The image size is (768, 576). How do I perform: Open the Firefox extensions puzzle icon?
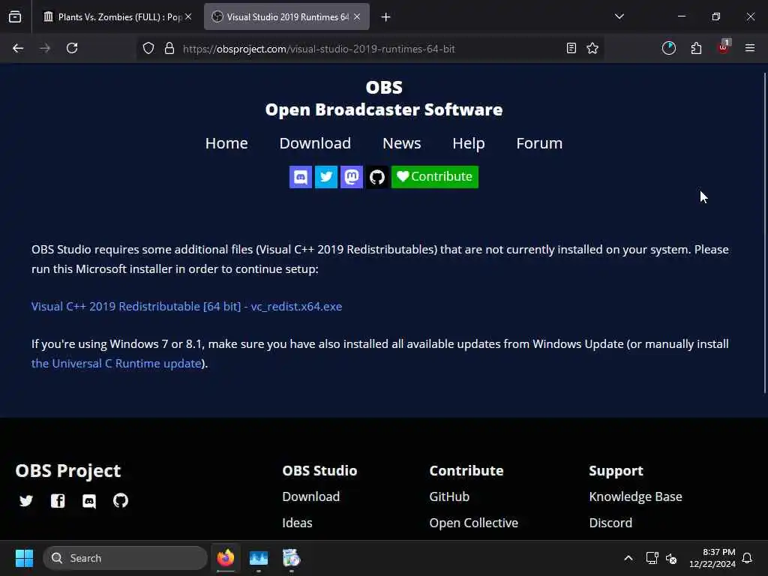coord(696,48)
